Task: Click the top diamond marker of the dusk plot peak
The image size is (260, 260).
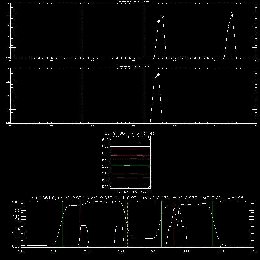Action: pos(159,75)
